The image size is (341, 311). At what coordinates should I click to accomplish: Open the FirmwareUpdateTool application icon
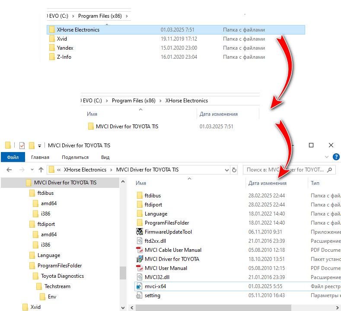[140, 232]
